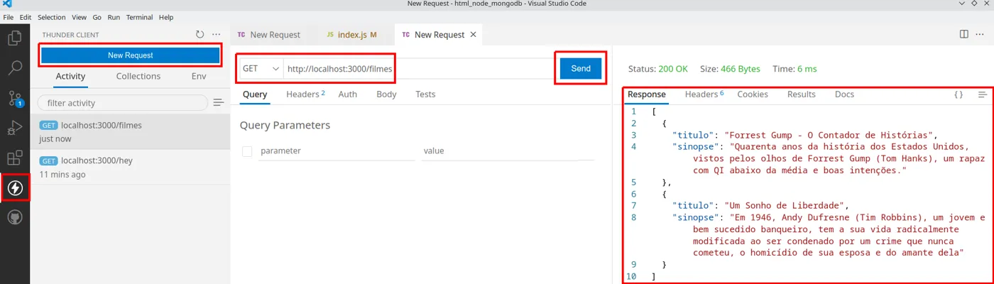Select the response Headers tab
Viewport: 994px width, 284px height.
click(x=704, y=94)
